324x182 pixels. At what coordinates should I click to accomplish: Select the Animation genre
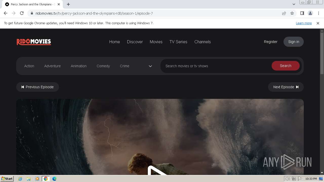coord(79,66)
